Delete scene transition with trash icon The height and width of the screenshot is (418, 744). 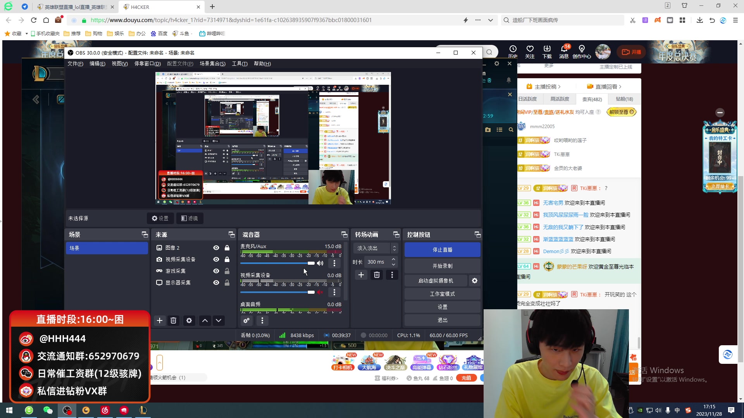click(x=377, y=275)
